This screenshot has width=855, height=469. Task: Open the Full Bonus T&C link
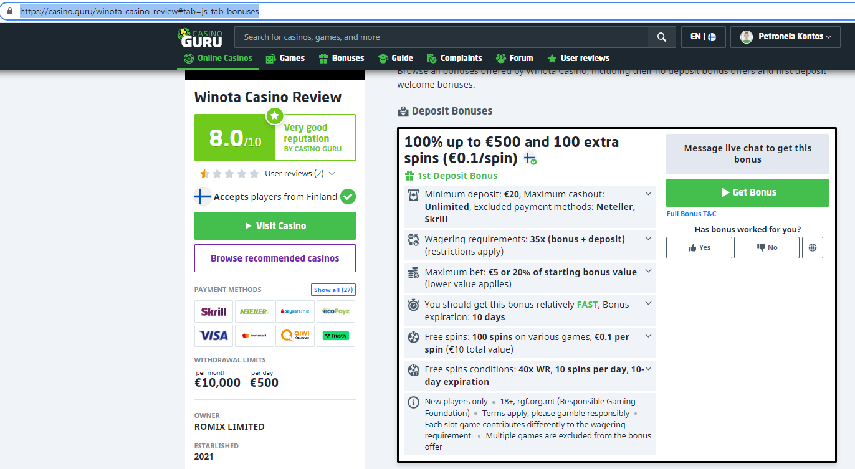click(x=691, y=214)
